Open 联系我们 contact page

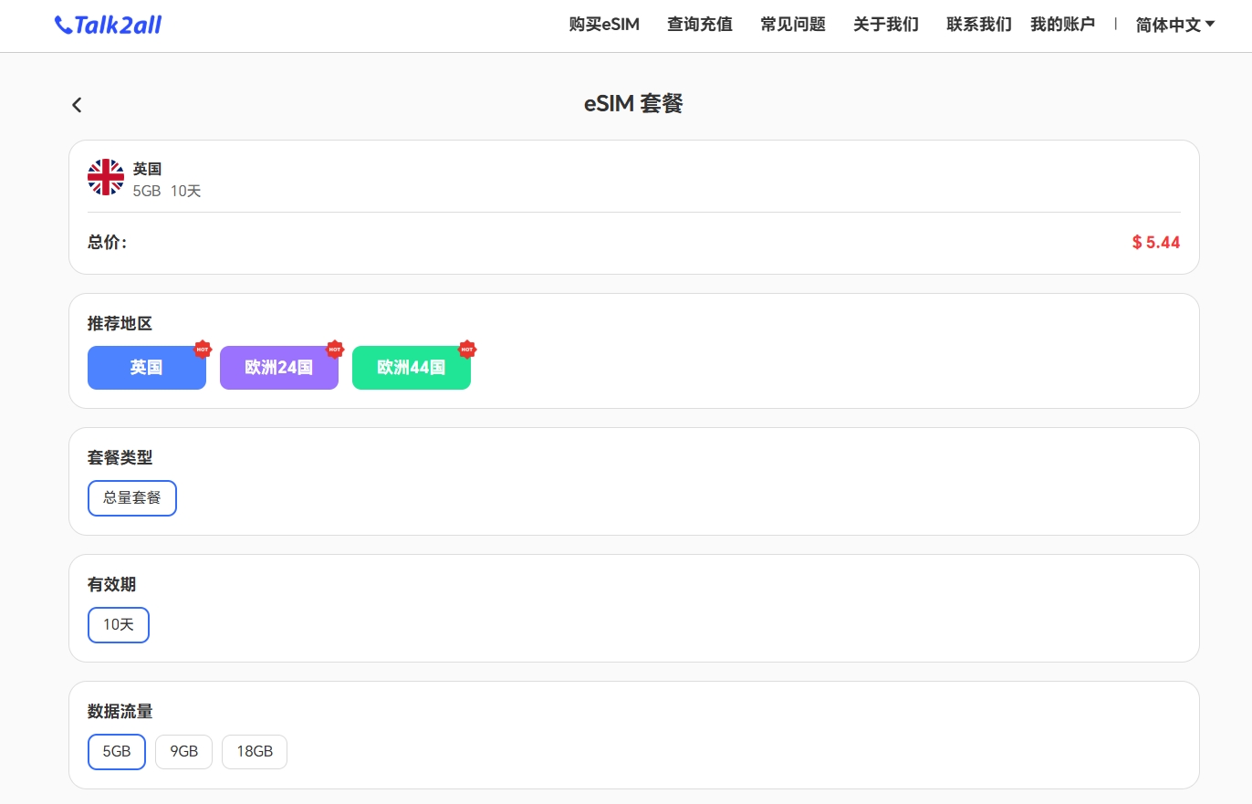pyautogui.click(x=979, y=25)
